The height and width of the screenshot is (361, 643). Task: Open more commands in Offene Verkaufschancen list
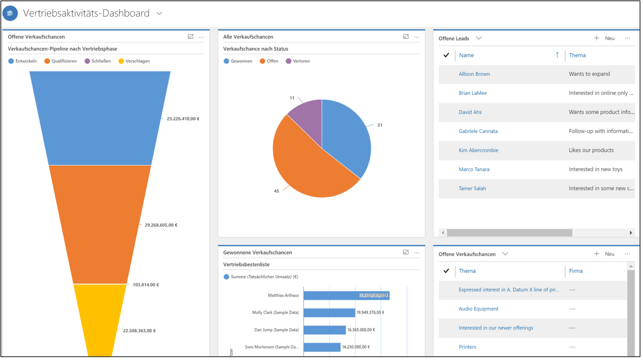click(628, 254)
